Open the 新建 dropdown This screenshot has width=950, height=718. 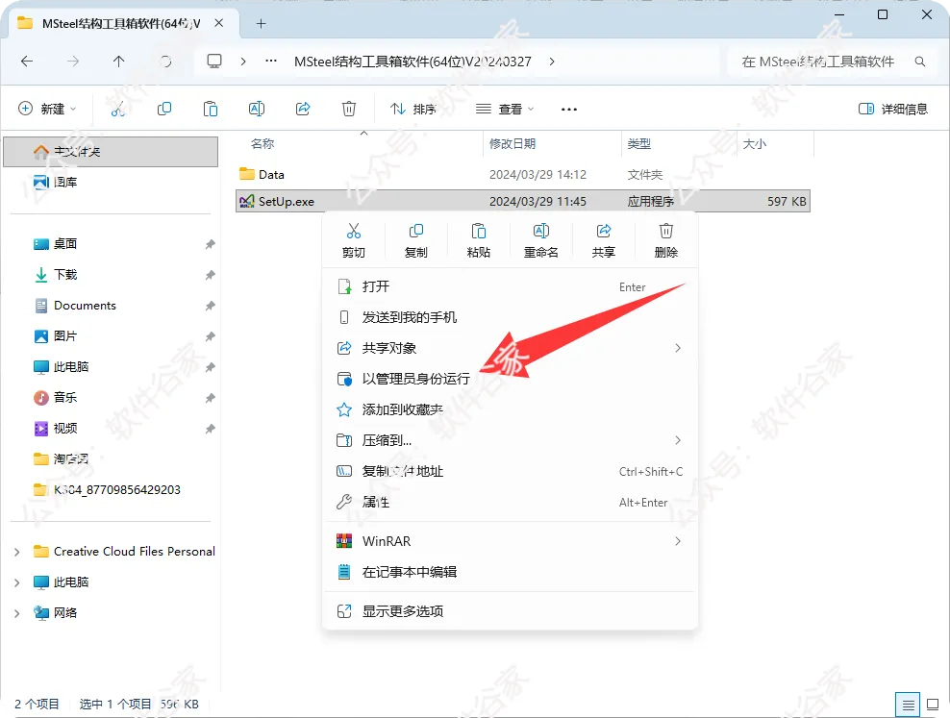(47, 109)
